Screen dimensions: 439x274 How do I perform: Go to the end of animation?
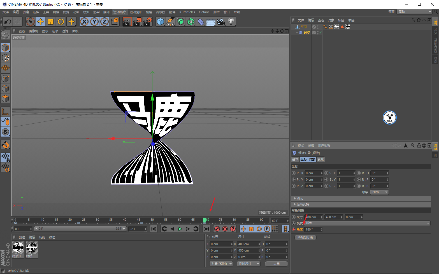pyautogui.click(x=206, y=229)
